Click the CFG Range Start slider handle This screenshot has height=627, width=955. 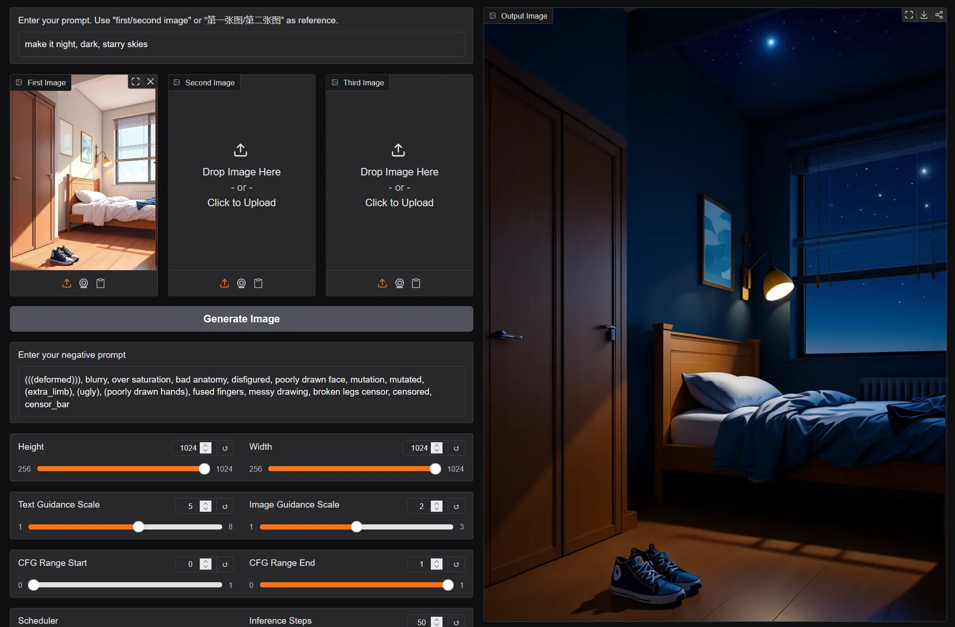(x=34, y=585)
